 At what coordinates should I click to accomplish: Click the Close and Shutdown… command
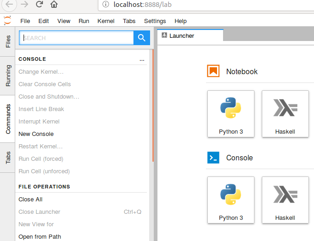49,96
